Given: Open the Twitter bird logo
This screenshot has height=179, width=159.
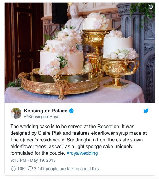Looking at the screenshot, I should click(x=146, y=111).
